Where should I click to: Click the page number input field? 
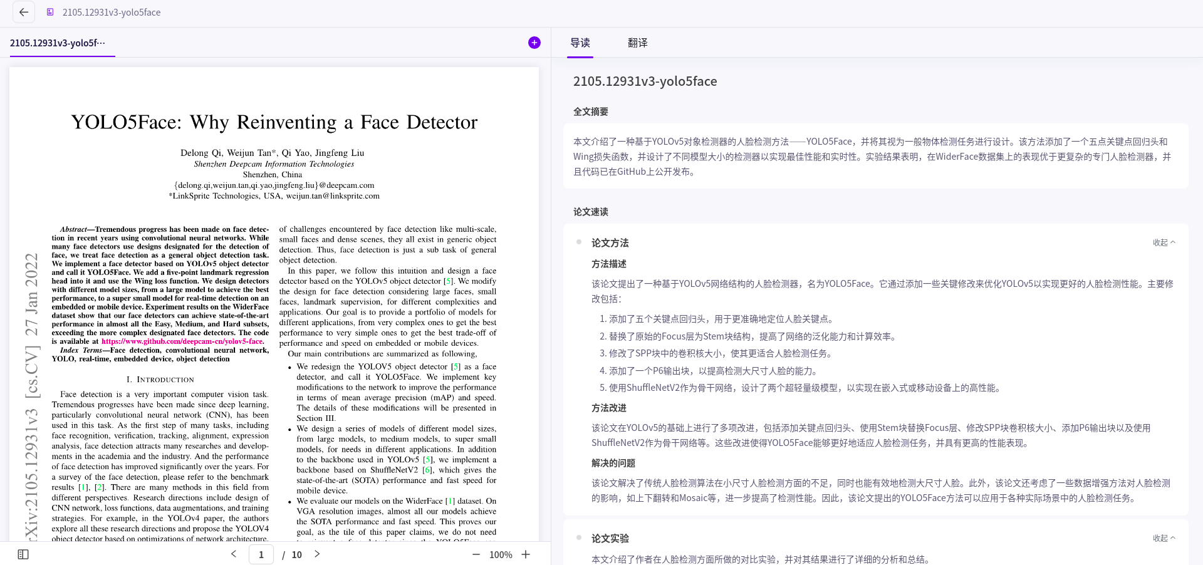point(261,554)
